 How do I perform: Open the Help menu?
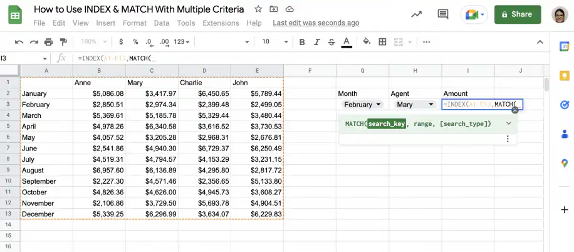click(x=254, y=23)
